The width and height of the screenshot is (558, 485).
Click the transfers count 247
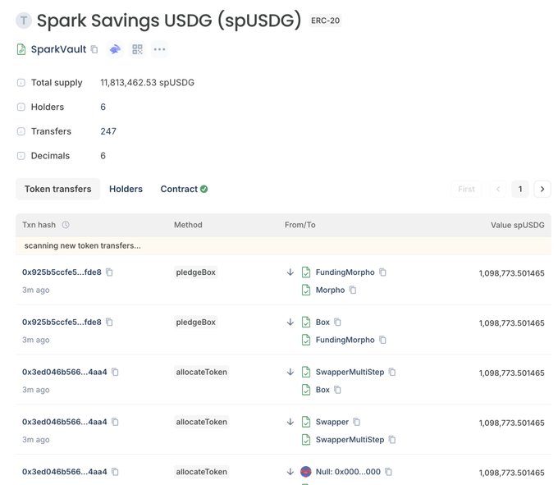point(108,131)
